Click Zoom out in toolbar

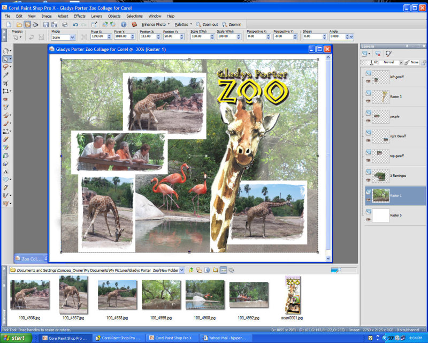[207, 24]
